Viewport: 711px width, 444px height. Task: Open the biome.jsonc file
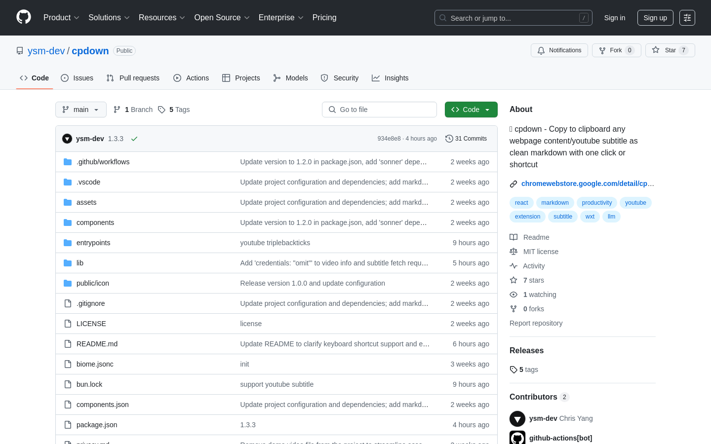tap(95, 364)
